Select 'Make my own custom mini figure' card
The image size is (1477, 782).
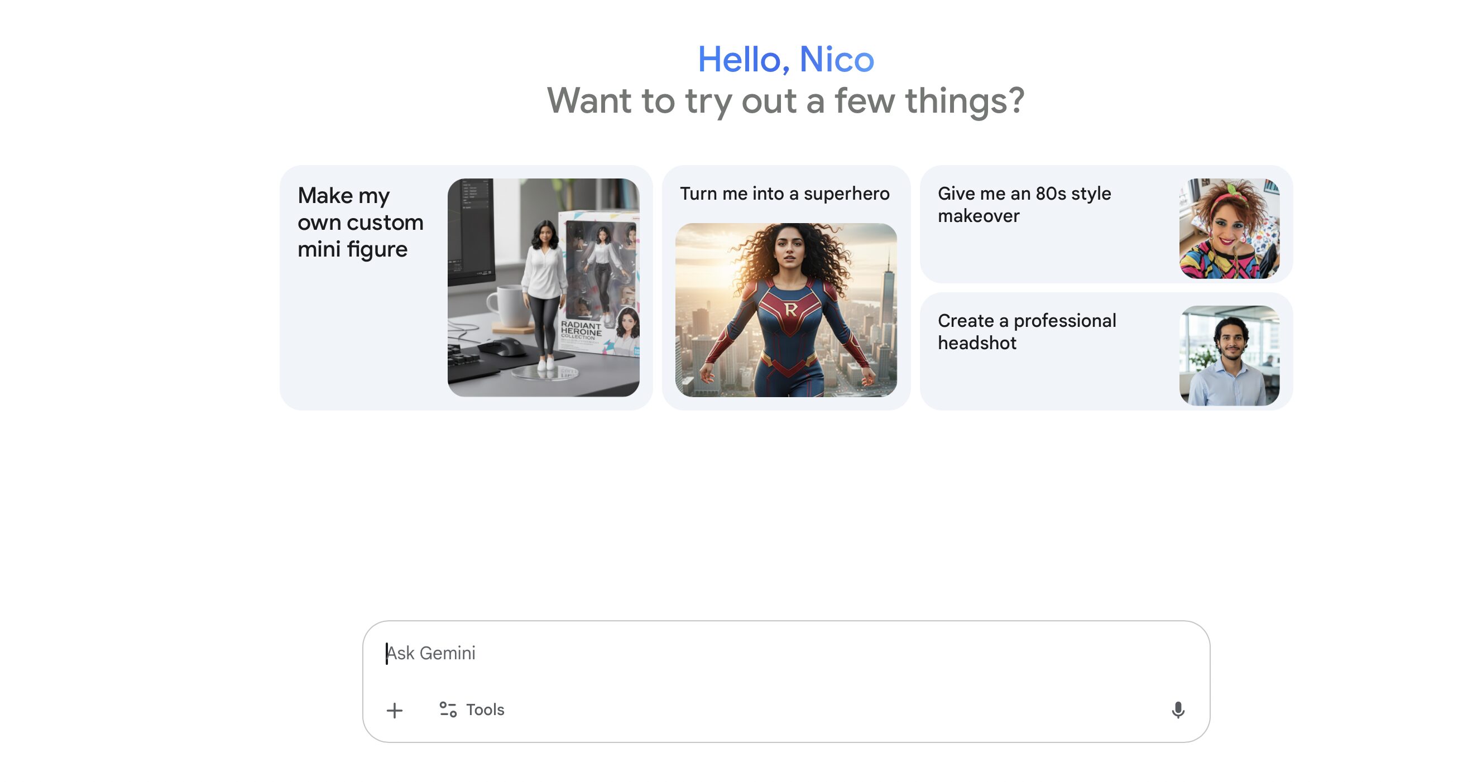point(466,288)
